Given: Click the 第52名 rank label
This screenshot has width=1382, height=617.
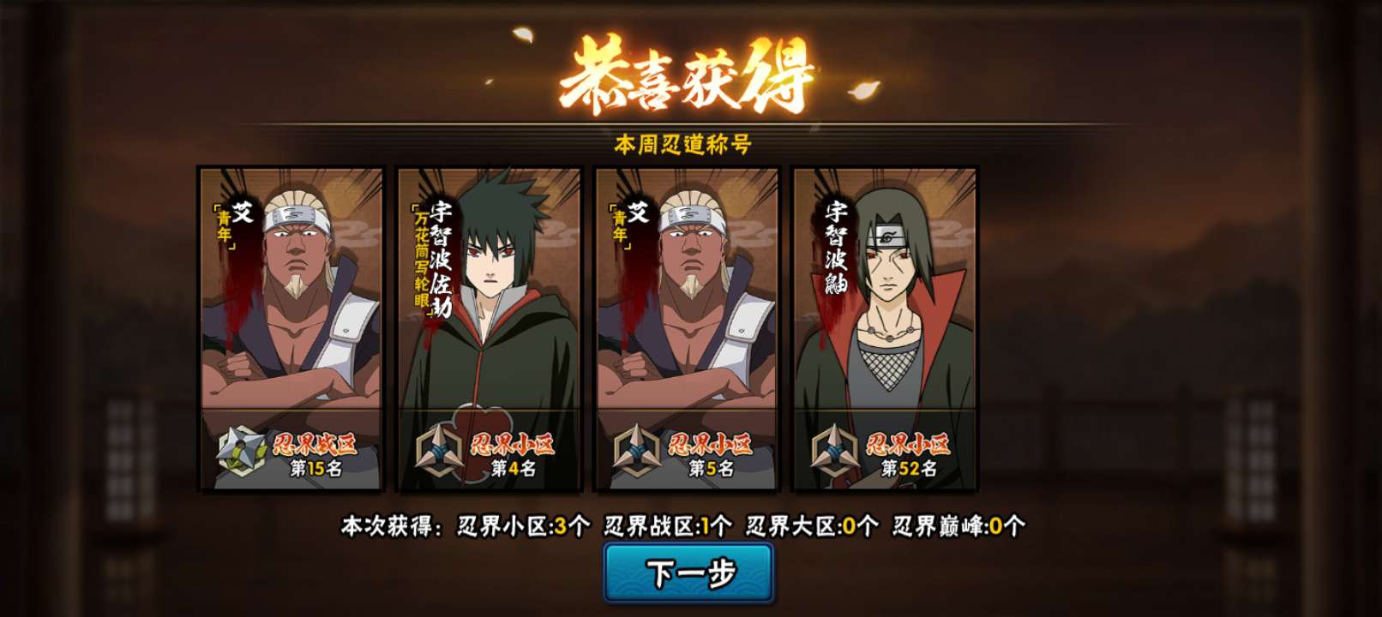Looking at the screenshot, I should click(x=910, y=469).
